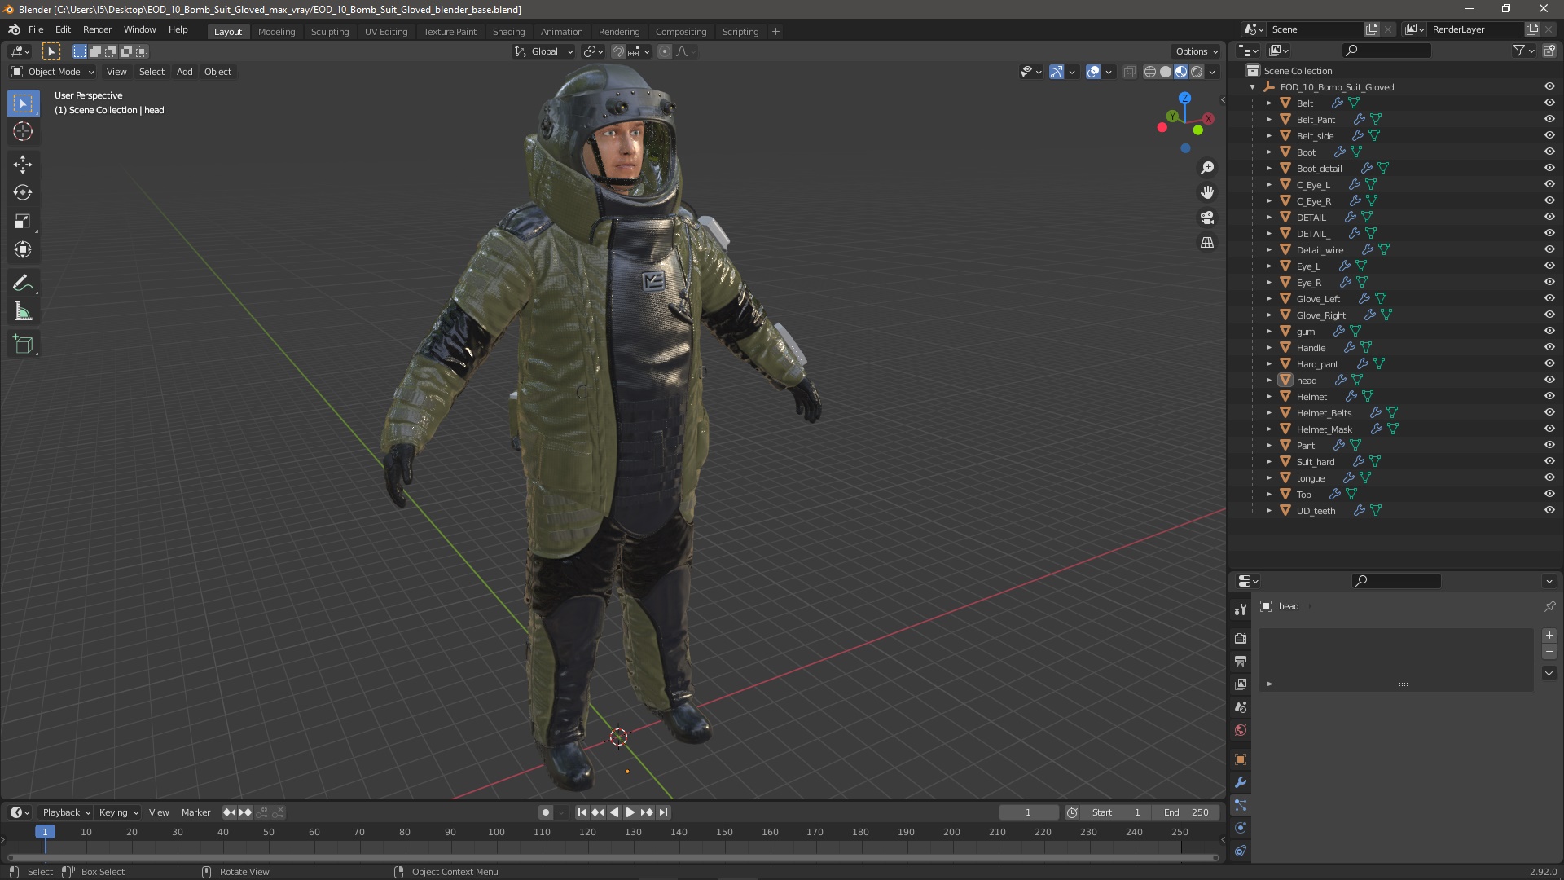This screenshot has width=1564, height=880.
Task: Click the End frame field
Action: [1186, 812]
